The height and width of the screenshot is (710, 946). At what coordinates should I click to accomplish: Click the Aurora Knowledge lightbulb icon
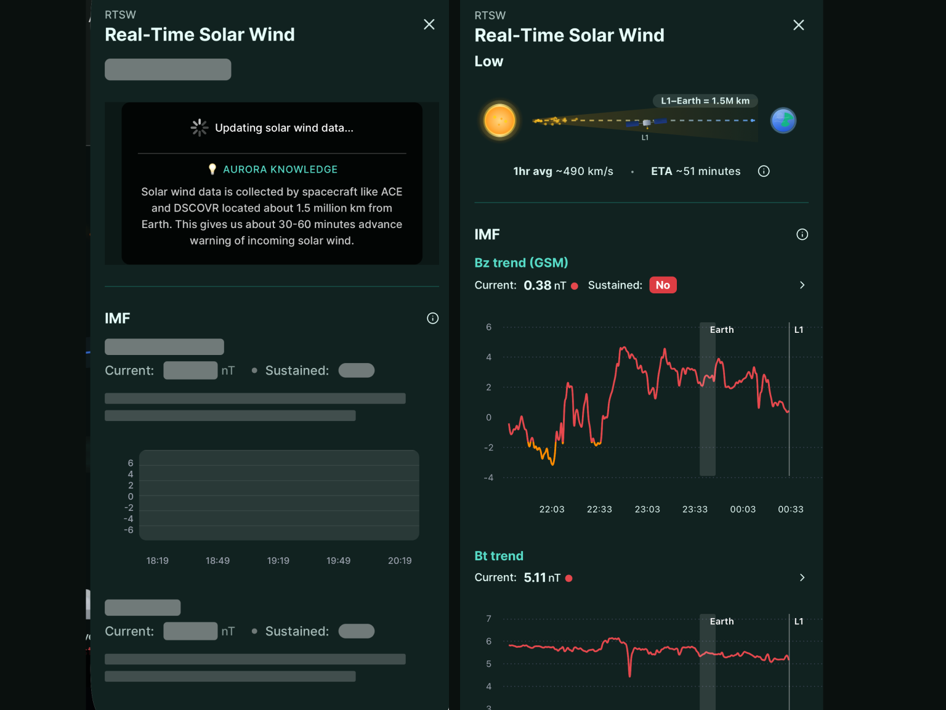(x=212, y=169)
